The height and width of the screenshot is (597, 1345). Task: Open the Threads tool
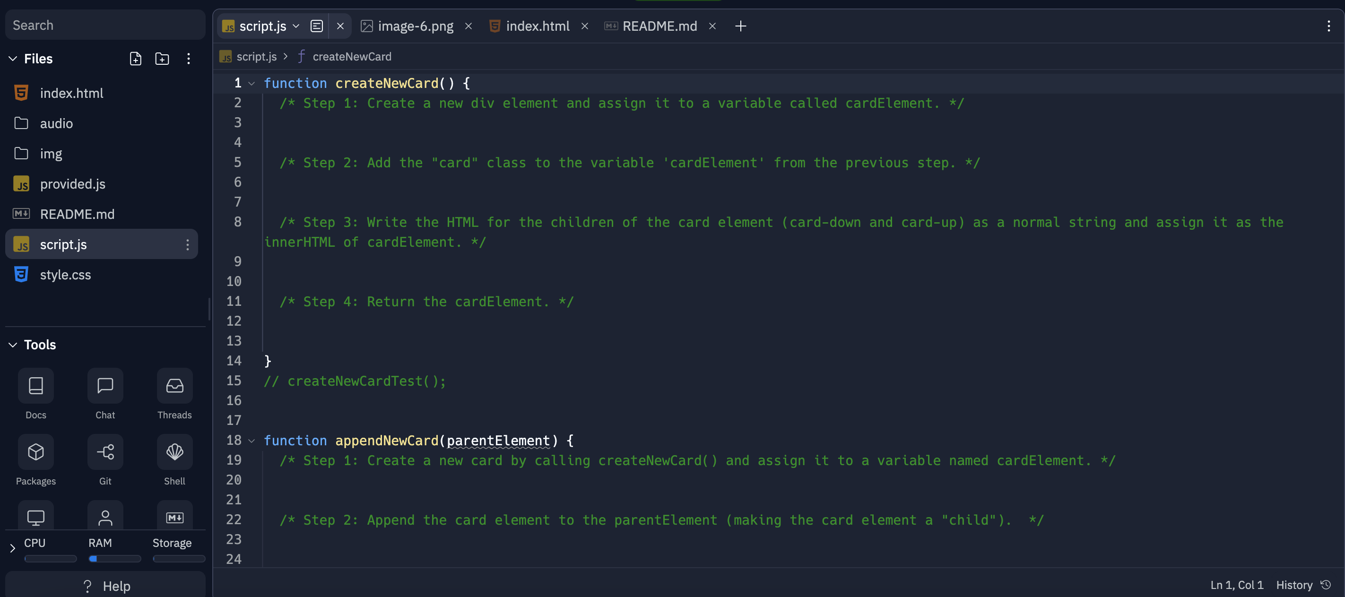(174, 386)
